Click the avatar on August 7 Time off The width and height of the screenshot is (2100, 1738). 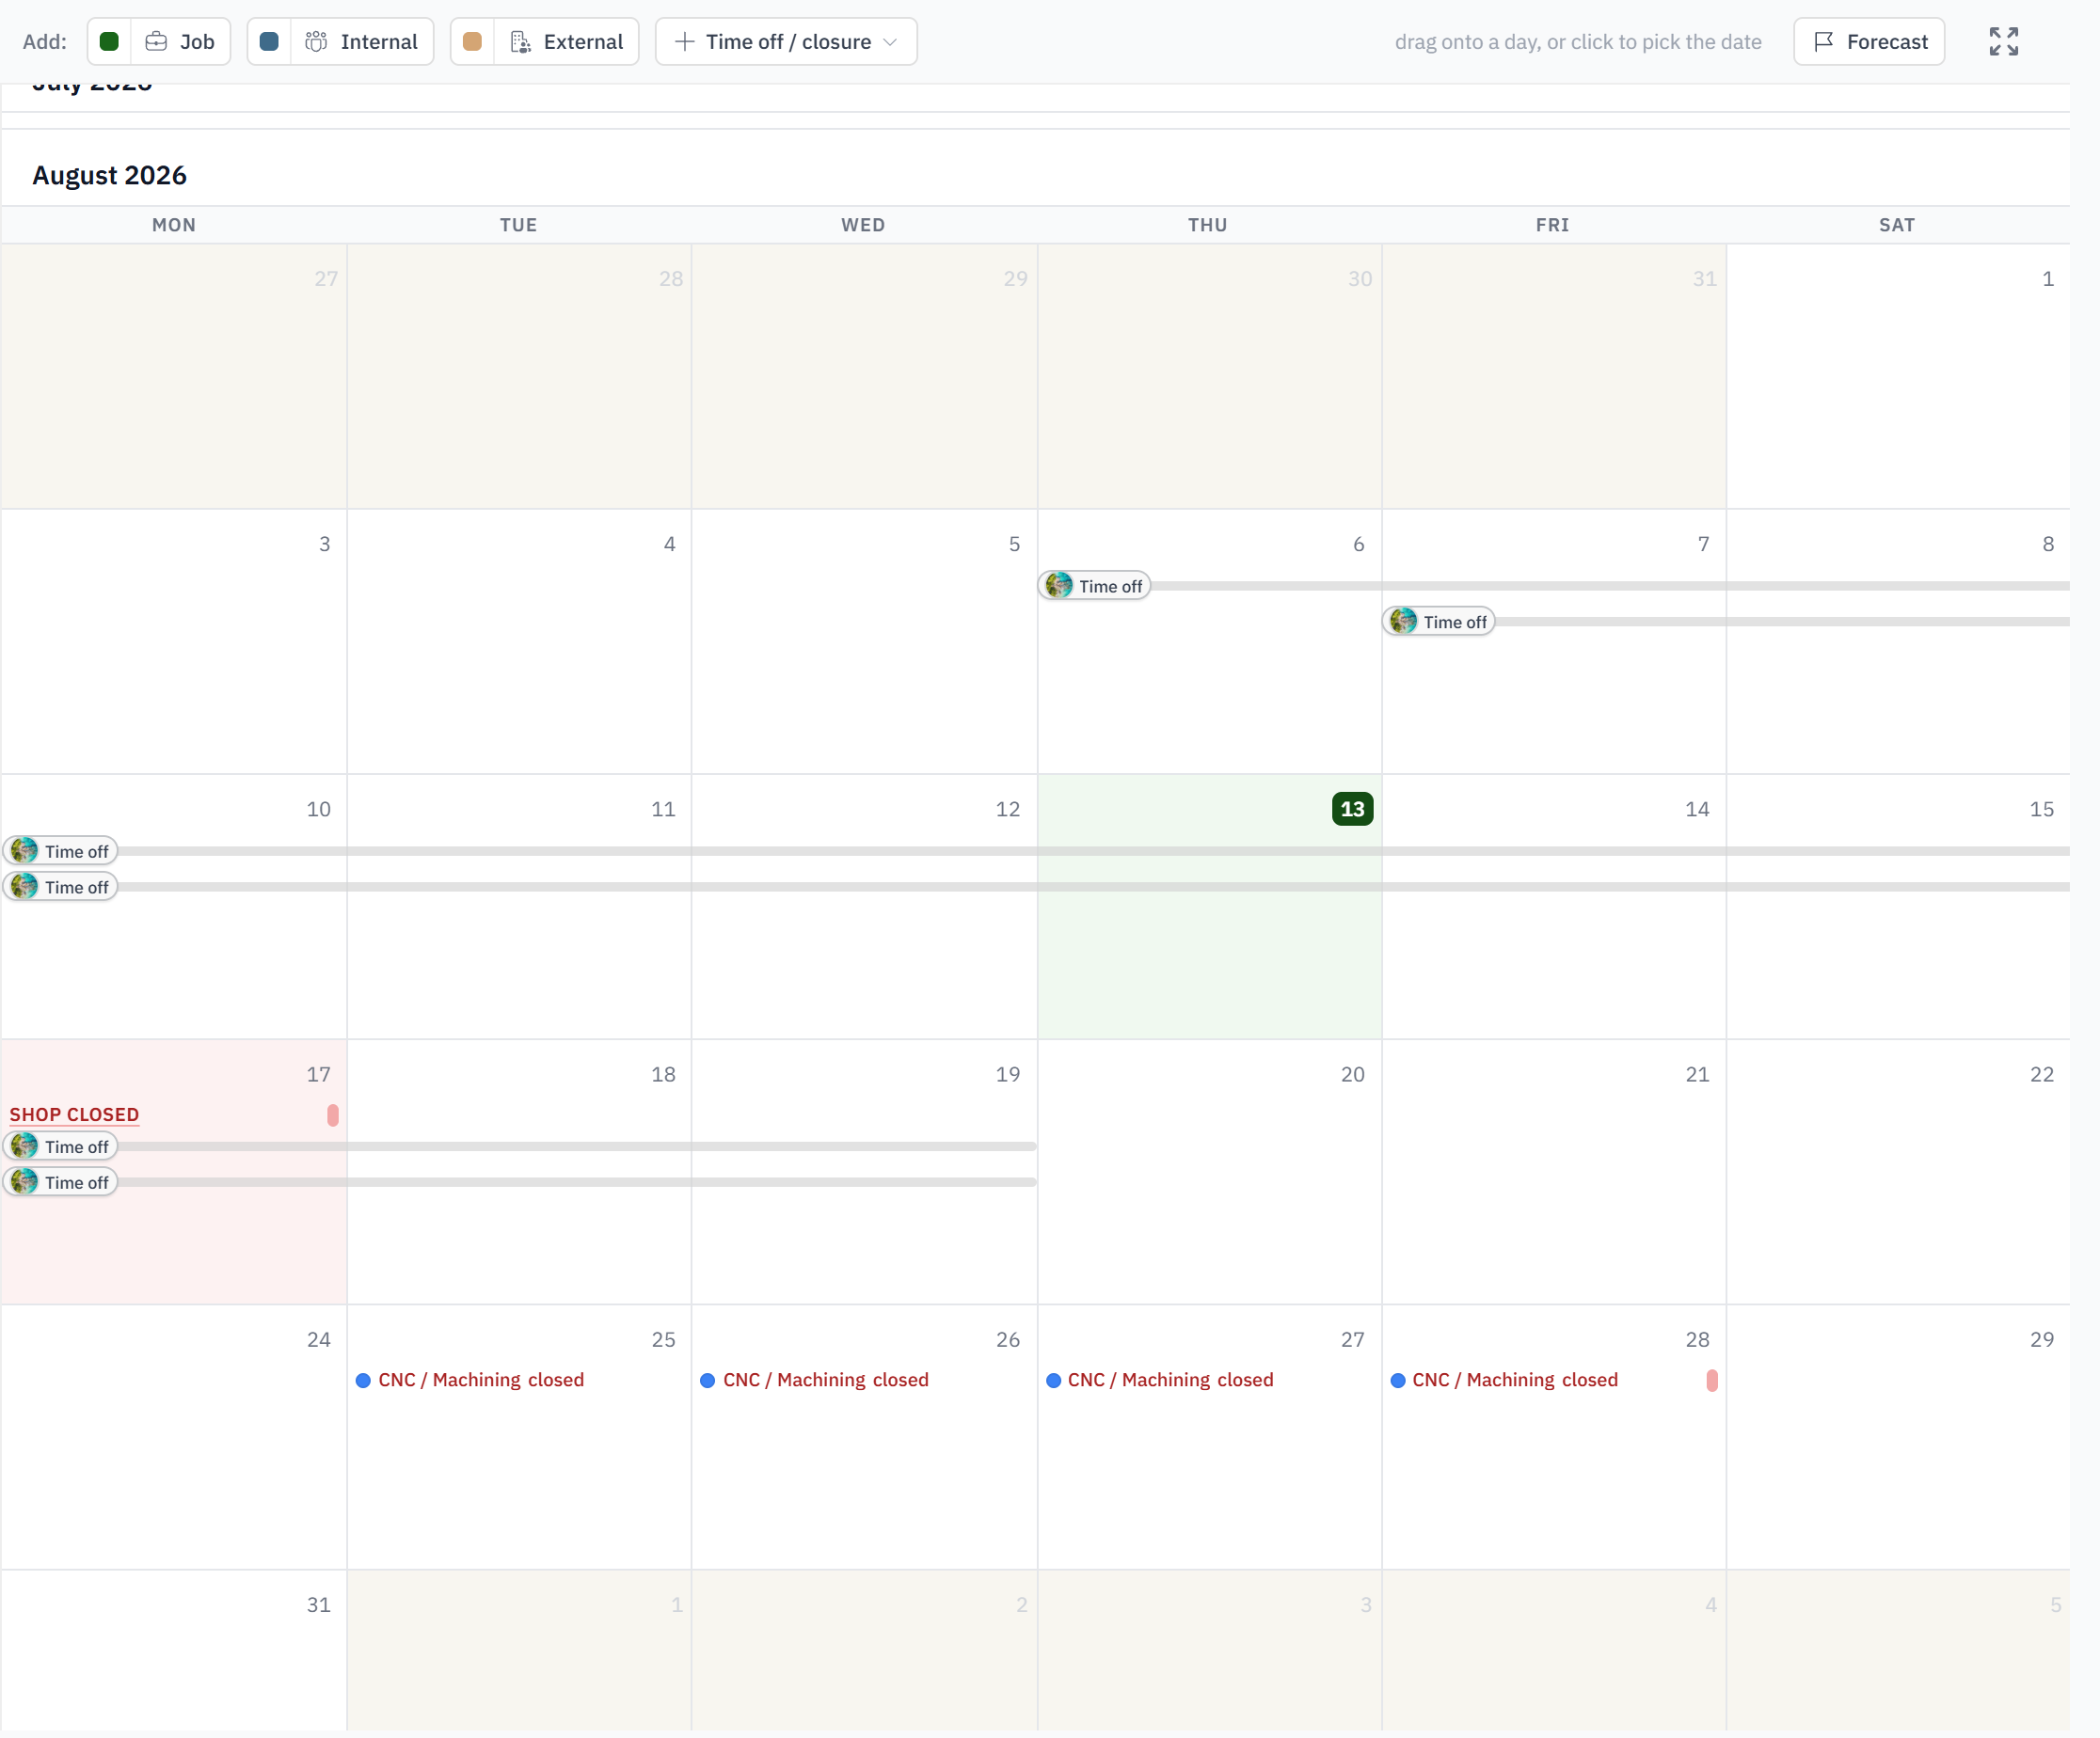pos(1404,622)
